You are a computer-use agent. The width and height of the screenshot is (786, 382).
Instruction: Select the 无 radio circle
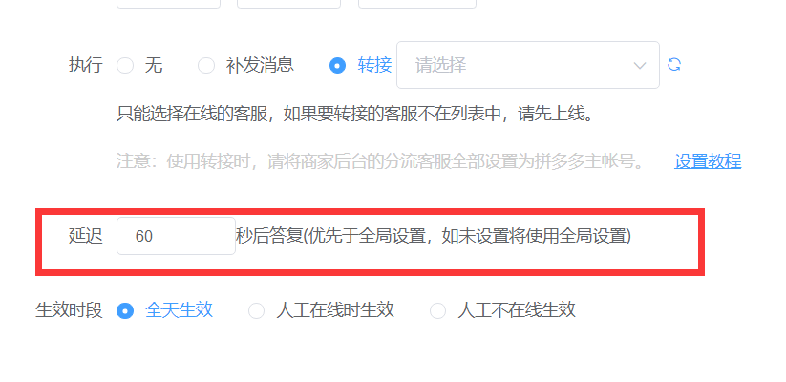tap(125, 66)
